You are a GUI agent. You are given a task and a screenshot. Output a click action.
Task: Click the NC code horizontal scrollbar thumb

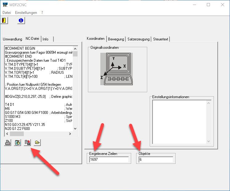[x=17, y=134]
